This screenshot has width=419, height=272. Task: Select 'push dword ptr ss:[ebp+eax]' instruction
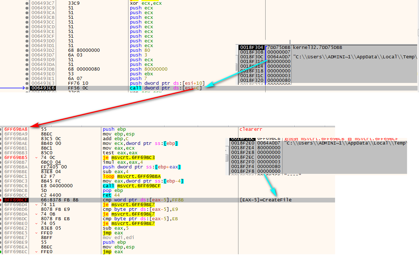141,167
